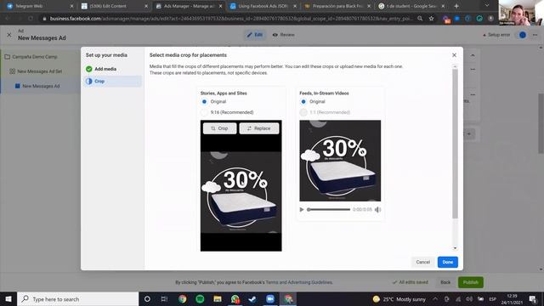Open Spotify from the taskbar
This screenshot has height=306, width=544.
(200, 298)
